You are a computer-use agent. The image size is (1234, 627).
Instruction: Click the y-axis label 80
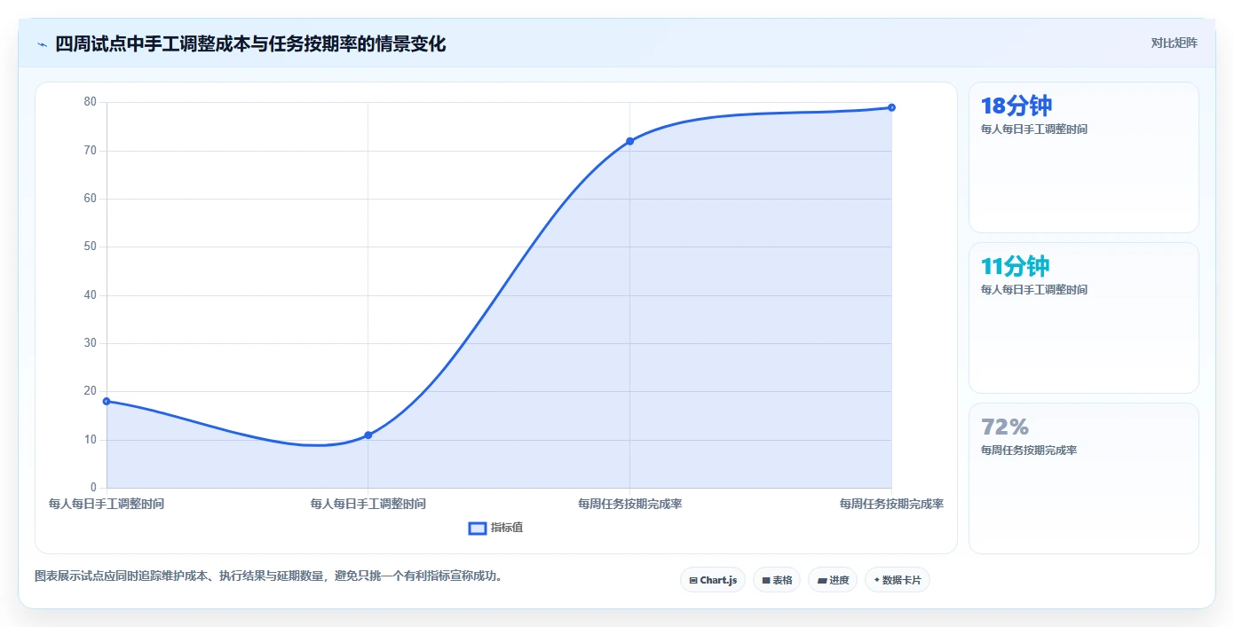pos(91,102)
